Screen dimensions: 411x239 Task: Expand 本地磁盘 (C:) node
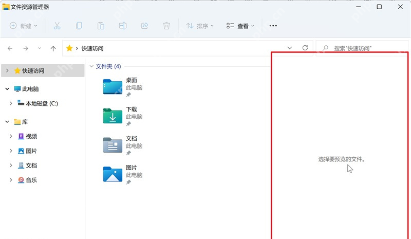click(11, 103)
